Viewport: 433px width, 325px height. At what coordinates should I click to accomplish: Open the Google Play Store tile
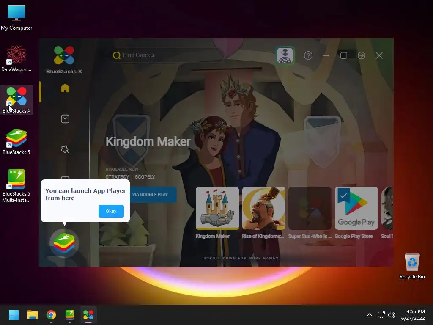pyautogui.click(x=356, y=208)
